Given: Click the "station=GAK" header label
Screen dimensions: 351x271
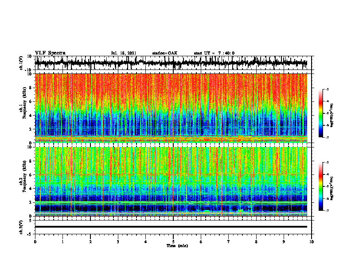Looking at the screenshot, I should tap(165, 53).
